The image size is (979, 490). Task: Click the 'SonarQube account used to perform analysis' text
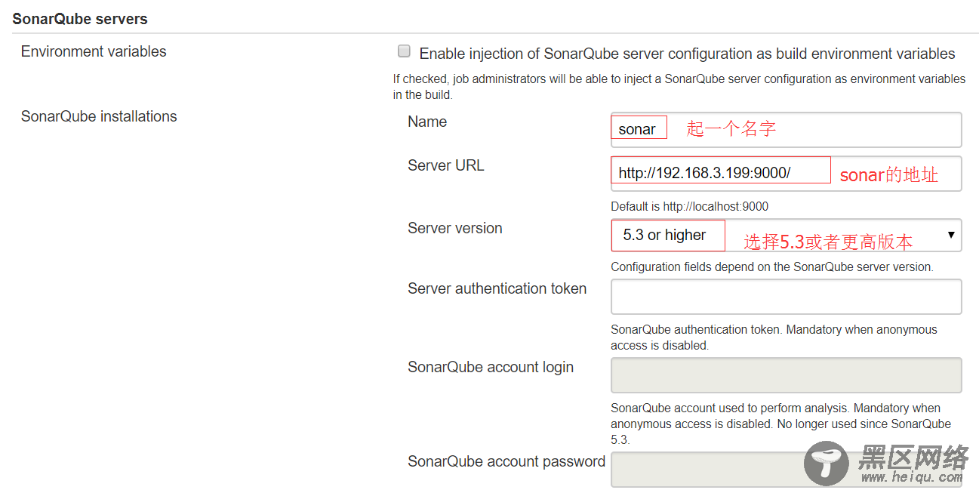pos(780,424)
